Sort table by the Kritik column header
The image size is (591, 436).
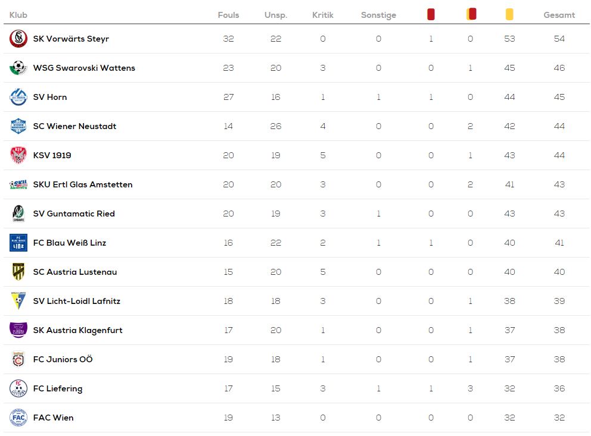tap(323, 15)
